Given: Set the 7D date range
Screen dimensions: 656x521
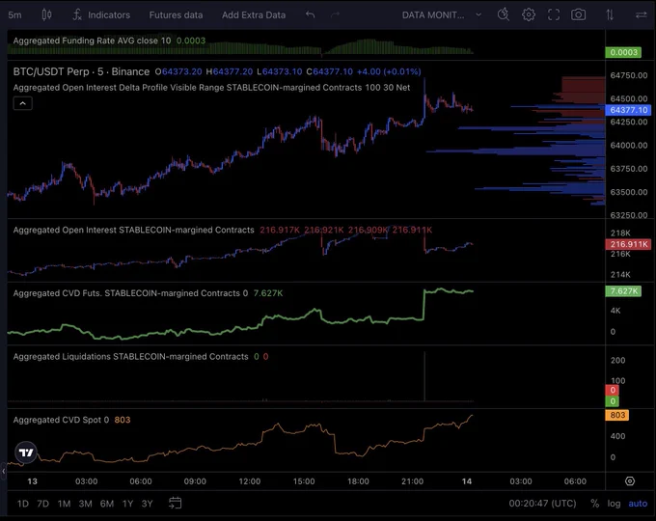Looking at the screenshot, I should [x=43, y=504].
